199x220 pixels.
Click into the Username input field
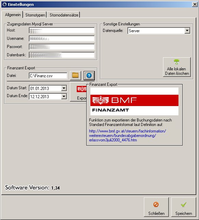(62, 38)
